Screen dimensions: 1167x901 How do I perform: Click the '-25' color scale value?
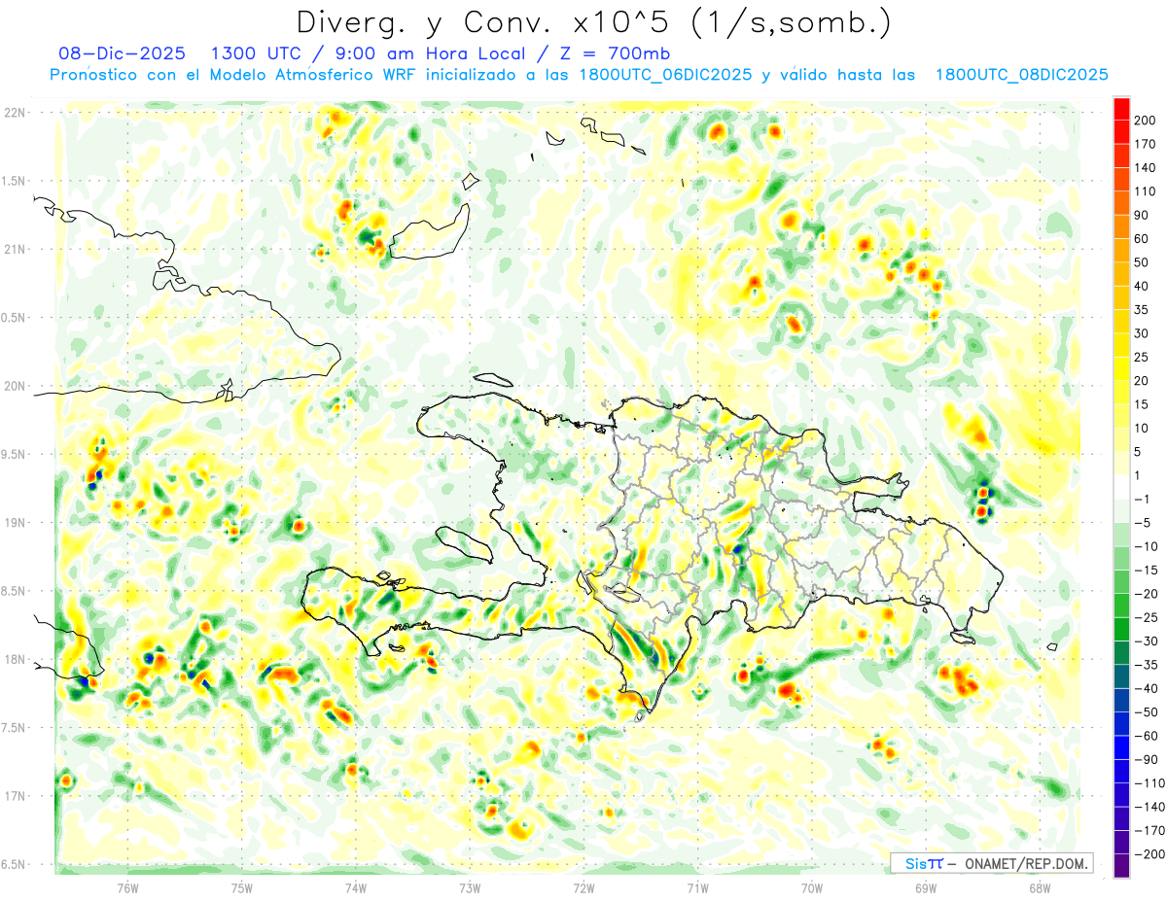tap(1147, 617)
